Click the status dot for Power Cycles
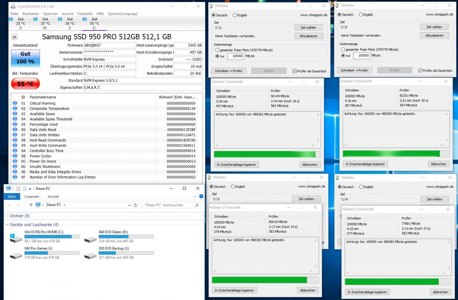 point(15,156)
